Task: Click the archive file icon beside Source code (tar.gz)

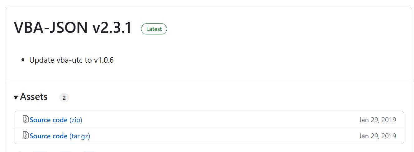Action: (26, 136)
